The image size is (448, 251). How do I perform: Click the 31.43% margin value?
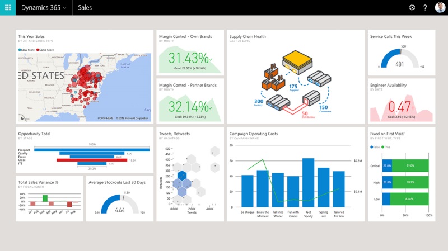(190, 58)
